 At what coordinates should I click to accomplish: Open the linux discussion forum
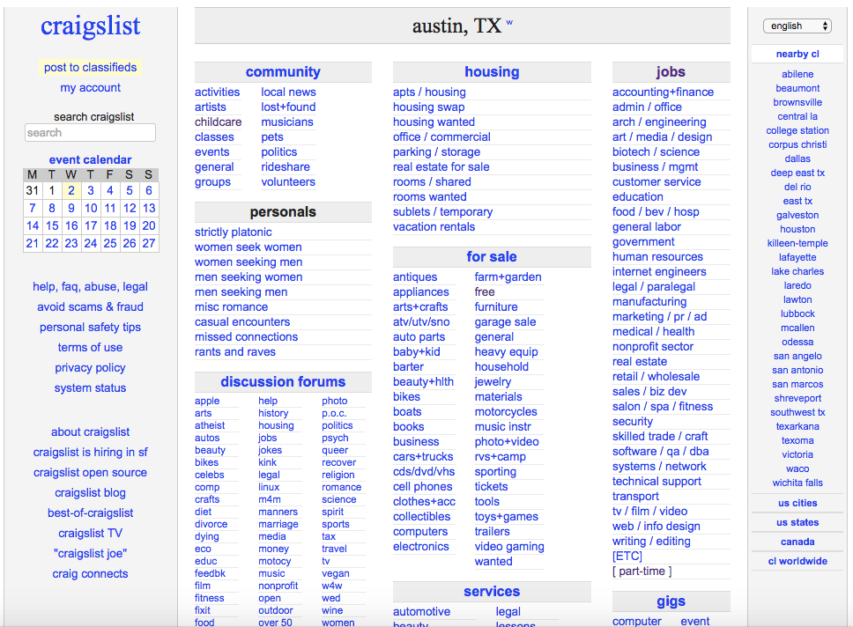point(269,487)
